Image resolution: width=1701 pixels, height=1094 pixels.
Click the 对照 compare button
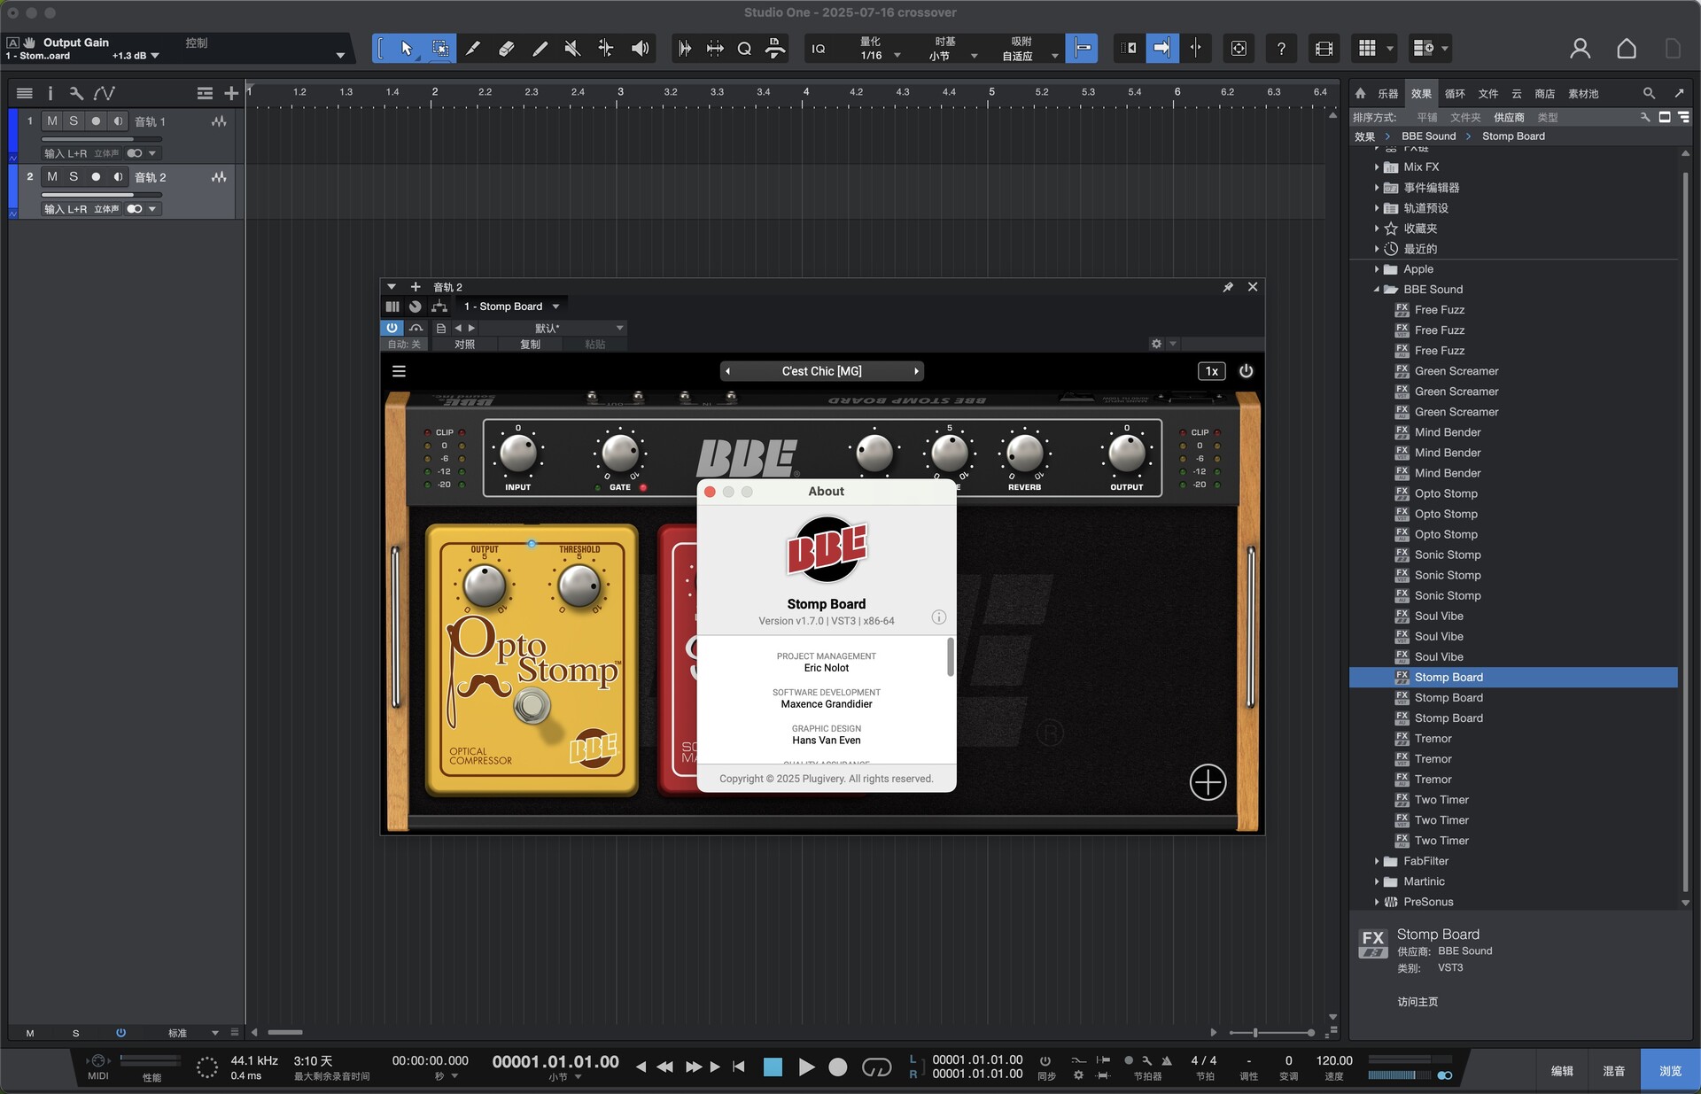464,345
